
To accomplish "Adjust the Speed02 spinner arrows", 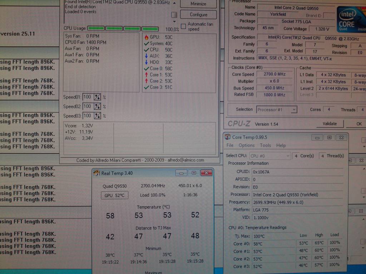I will point(97,106).
